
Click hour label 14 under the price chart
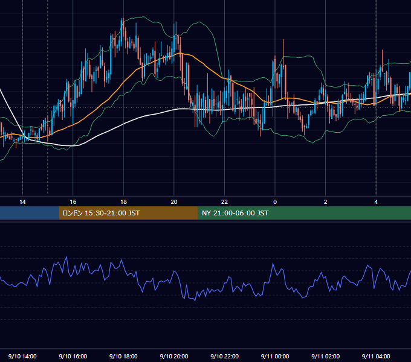click(x=22, y=202)
